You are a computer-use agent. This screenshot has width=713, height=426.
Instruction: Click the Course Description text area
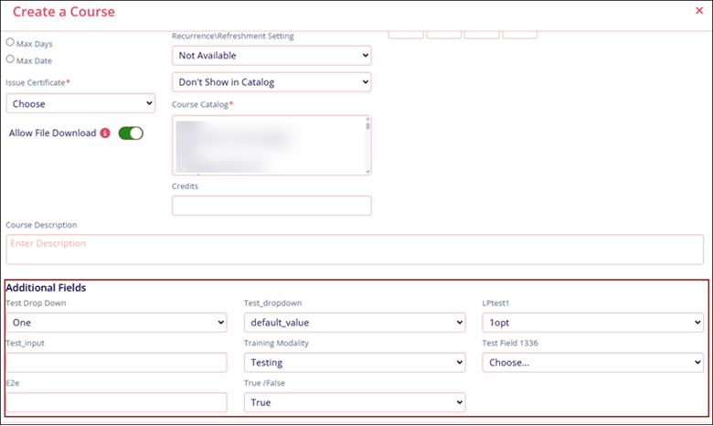pyautogui.click(x=356, y=249)
